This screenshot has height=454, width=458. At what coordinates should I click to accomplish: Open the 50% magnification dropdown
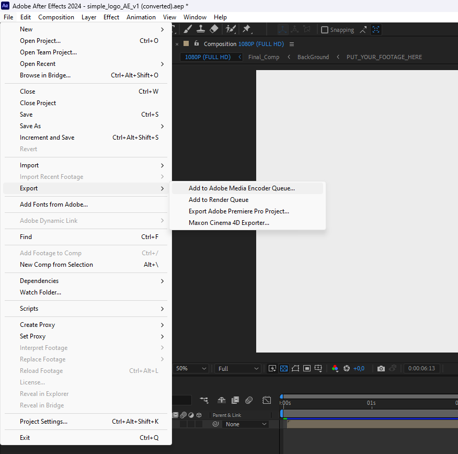[191, 369]
